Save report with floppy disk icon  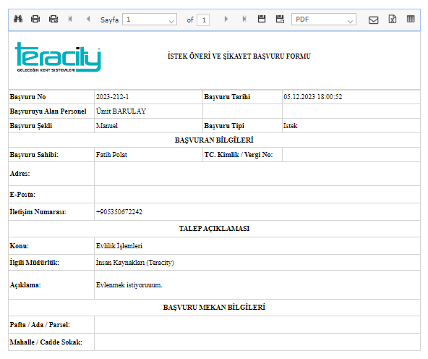coord(262,19)
